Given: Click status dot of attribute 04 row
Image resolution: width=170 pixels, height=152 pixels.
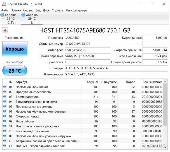Looking at the screenshot, I should (x=4, y=101).
